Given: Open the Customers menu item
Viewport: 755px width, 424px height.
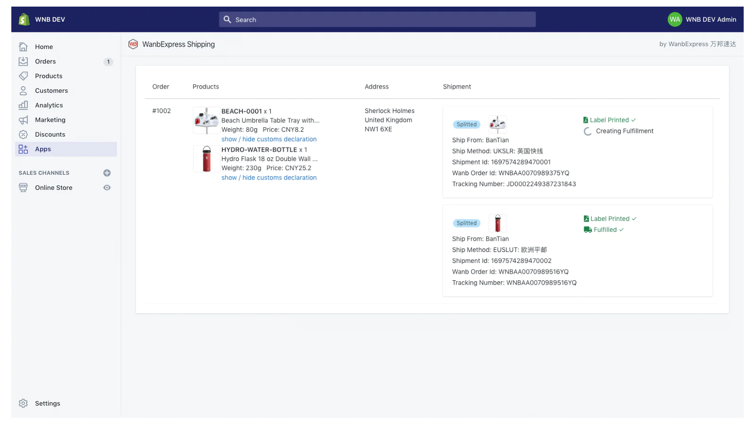Looking at the screenshot, I should (x=66, y=90).
